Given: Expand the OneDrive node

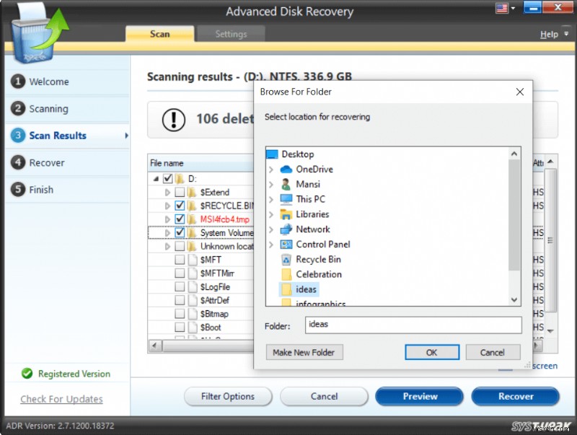Looking at the screenshot, I should pyautogui.click(x=271, y=170).
